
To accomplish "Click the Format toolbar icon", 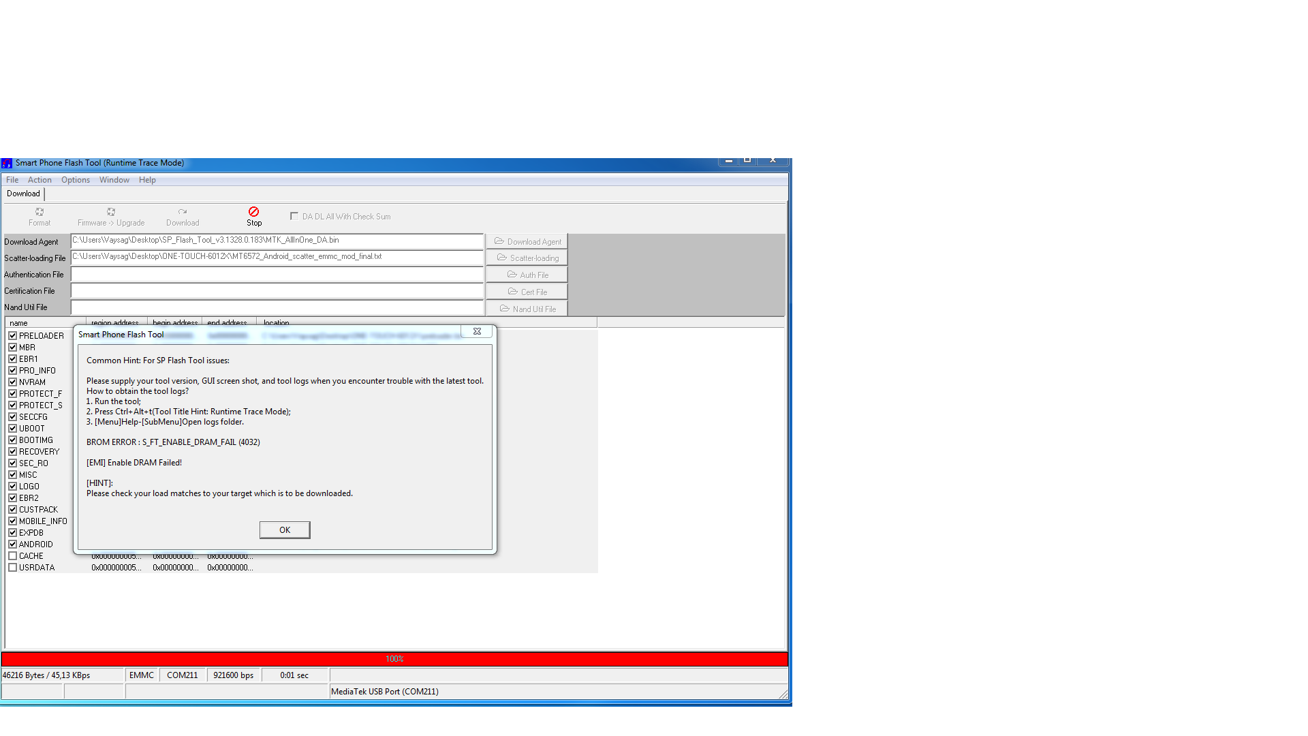I will pos(40,212).
